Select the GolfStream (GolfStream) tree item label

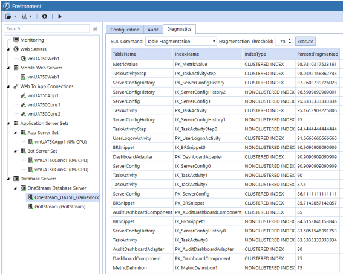(x=60, y=206)
